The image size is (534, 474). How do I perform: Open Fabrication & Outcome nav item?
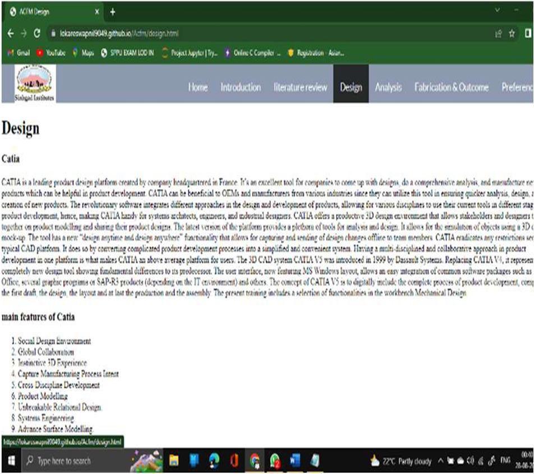coord(452,87)
